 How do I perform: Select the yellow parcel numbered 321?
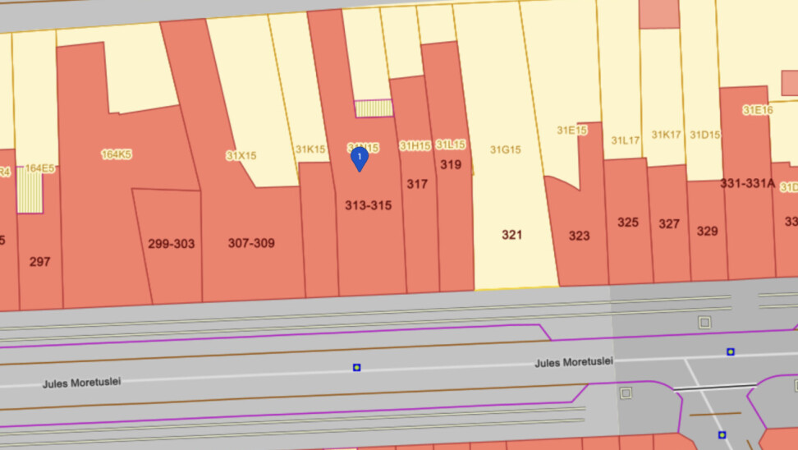point(511,235)
